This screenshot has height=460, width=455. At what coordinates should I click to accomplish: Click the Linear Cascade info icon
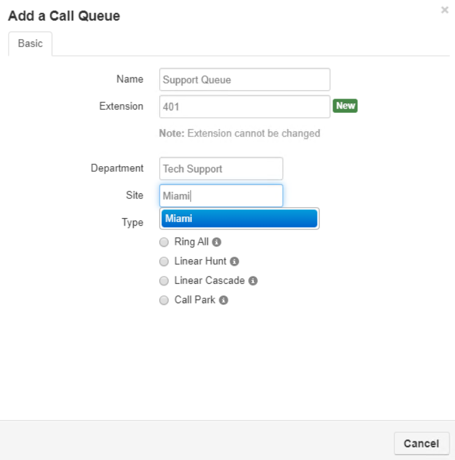253,281
